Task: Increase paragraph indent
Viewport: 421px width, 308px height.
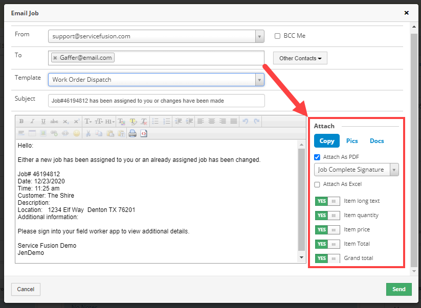Action: tap(189, 122)
